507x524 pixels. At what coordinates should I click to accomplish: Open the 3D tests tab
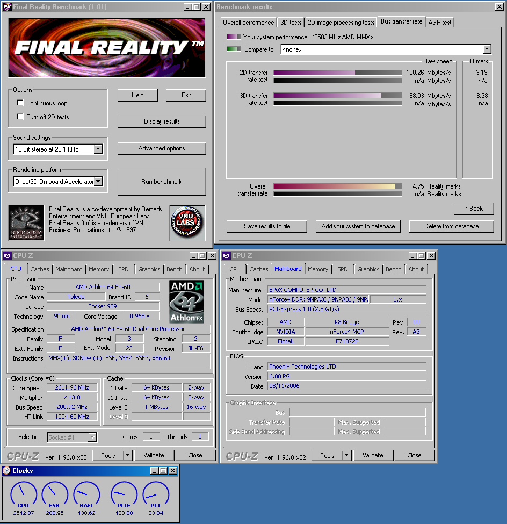[x=291, y=23]
